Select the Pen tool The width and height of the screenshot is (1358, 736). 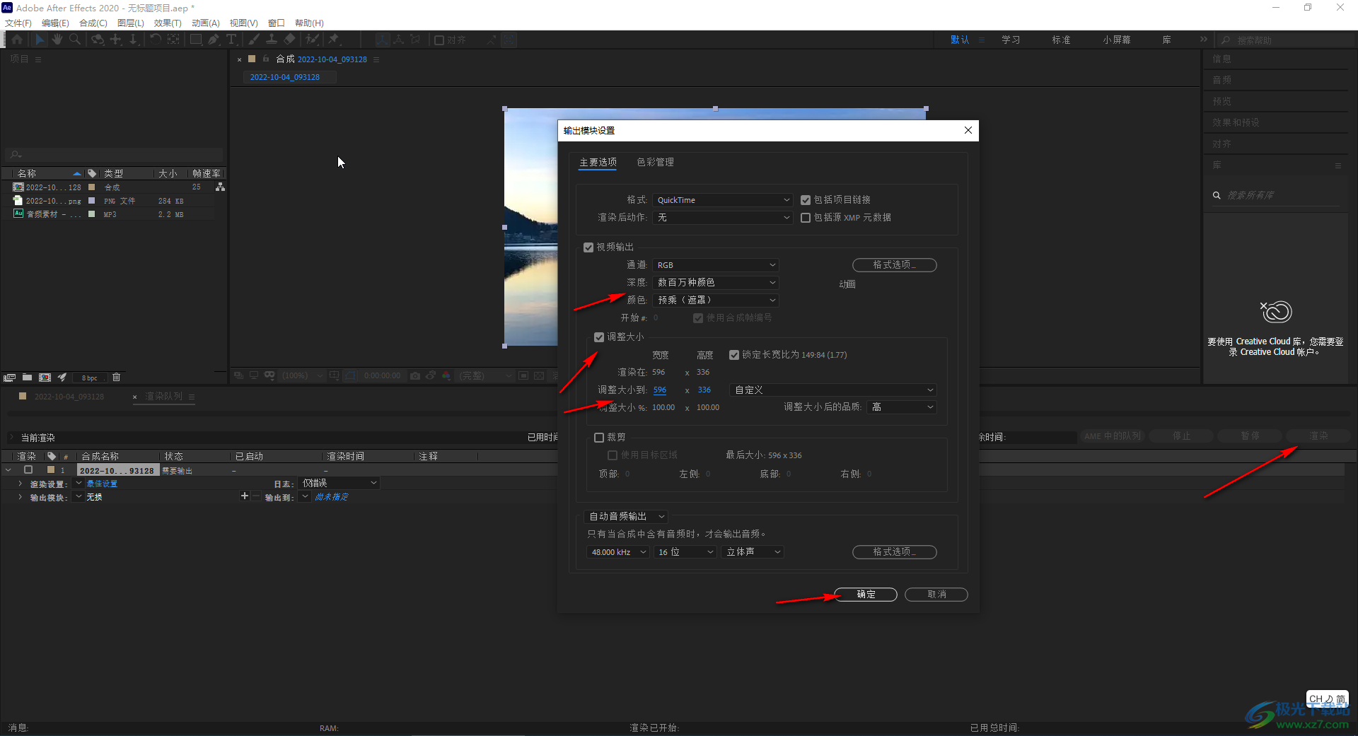tap(214, 40)
